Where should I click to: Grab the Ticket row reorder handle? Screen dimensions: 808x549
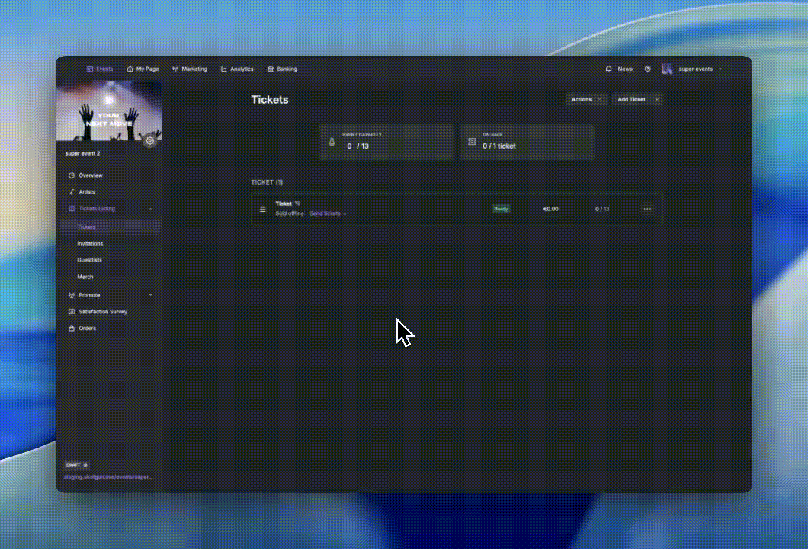pos(263,209)
